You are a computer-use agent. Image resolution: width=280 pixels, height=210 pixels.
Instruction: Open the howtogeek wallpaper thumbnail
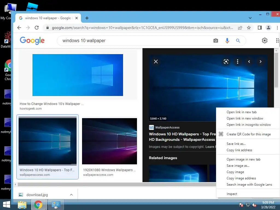[x=78, y=75]
